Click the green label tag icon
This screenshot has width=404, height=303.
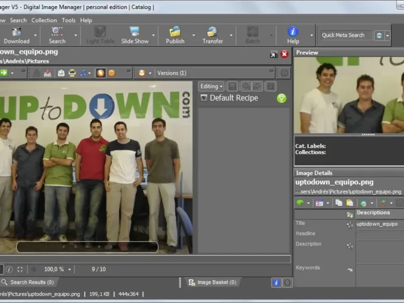[x=300, y=203]
